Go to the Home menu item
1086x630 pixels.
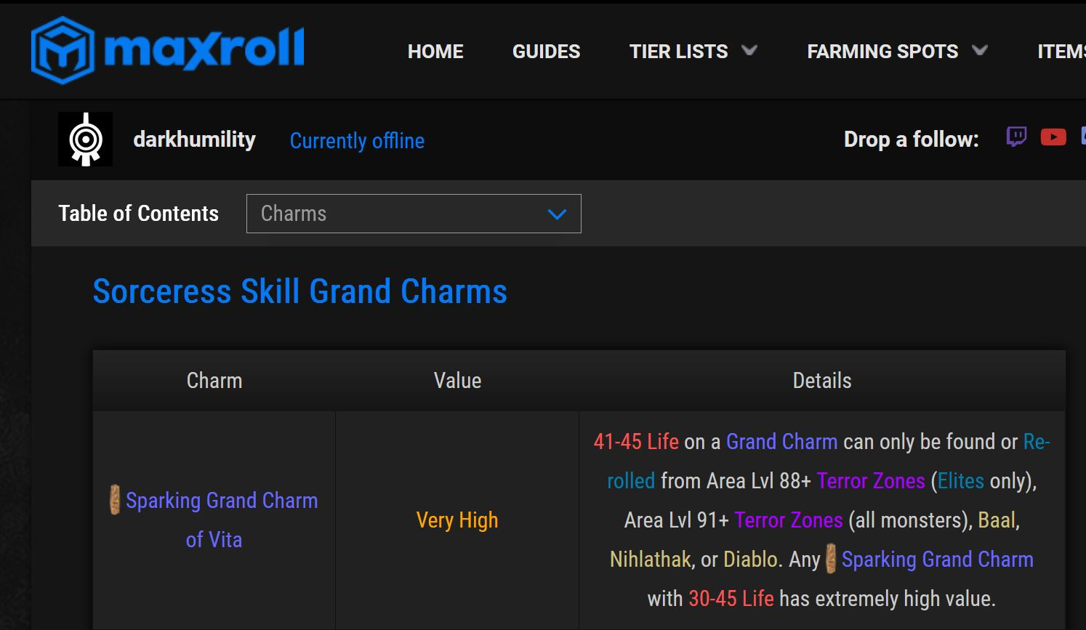[x=435, y=52]
